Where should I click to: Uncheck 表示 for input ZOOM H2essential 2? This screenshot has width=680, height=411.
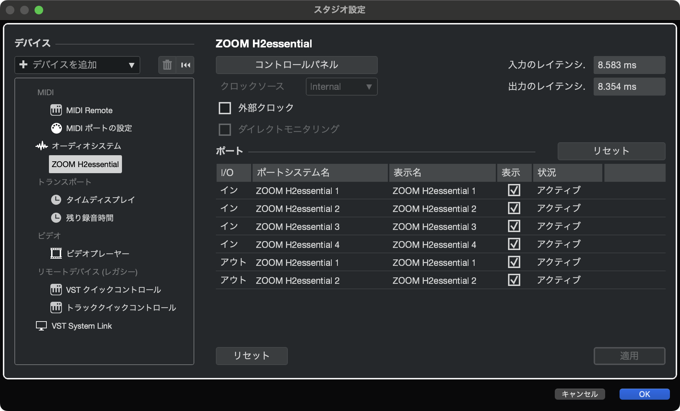514,208
